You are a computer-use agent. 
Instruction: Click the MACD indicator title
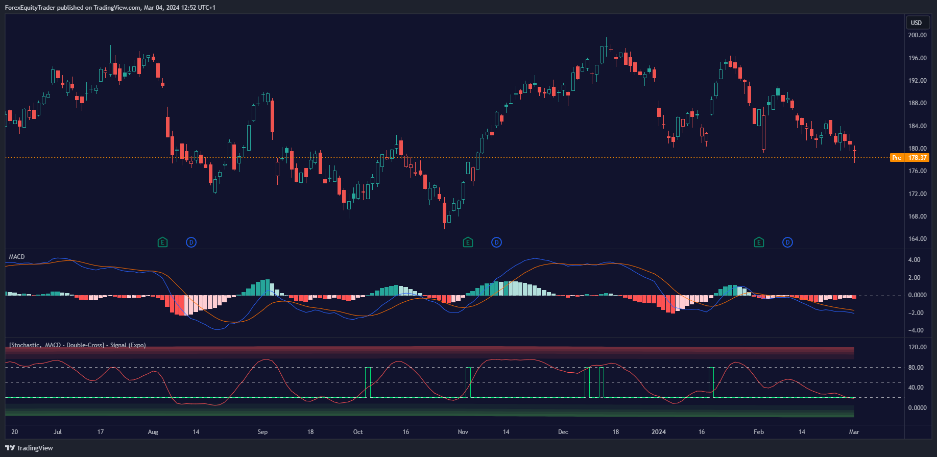point(17,257)
